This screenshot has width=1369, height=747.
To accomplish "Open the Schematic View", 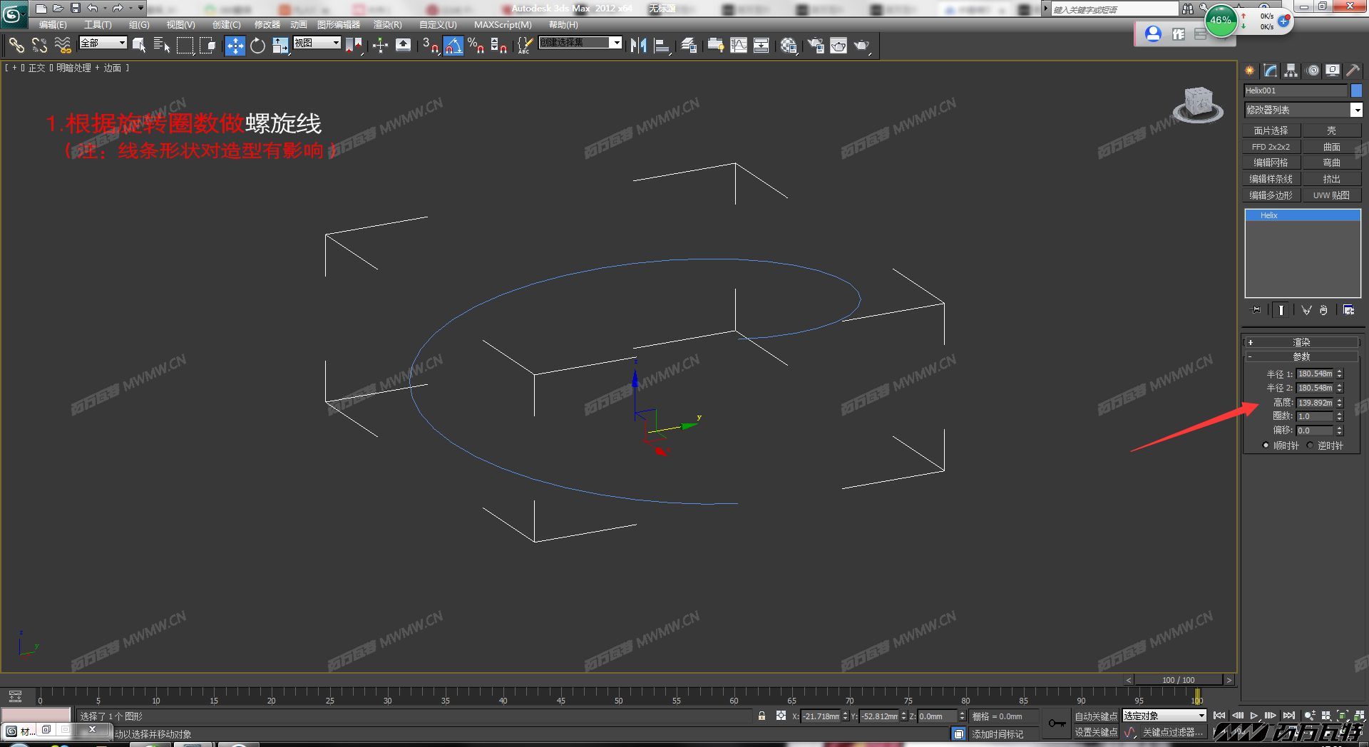I will [762, 46].
